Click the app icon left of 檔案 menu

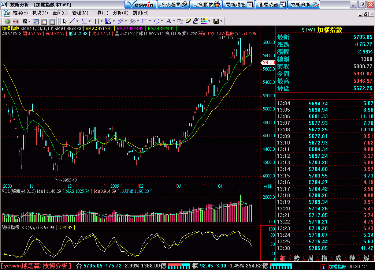7,13
